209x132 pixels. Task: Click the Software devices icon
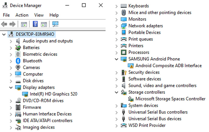[x=124, y=79]
